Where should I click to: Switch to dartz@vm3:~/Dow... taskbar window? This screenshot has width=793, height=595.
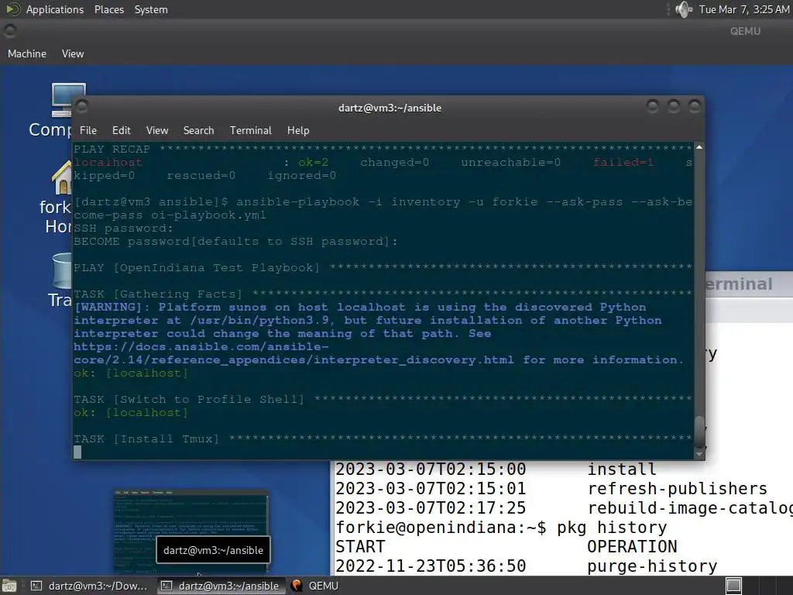coord(90,586)
